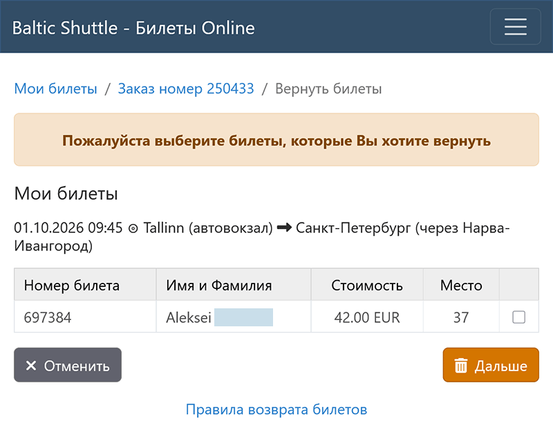This screenshot has height=448, width=553.
Task: Tick the checkbox for ticket 697384
Action: pyautogui.click(x=518, y=317)
